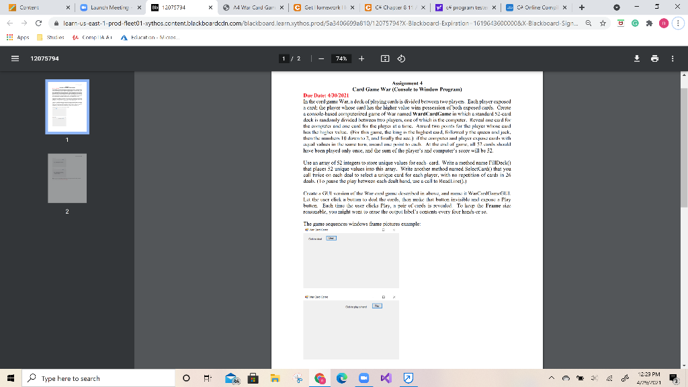The width and height of the screenshot is (688, 387).
Task: Open File Explorer in the taskbar
Action: pyautogui.click(x=275, y=378)
